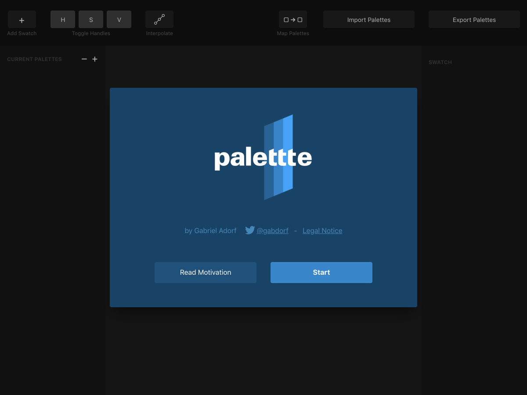
Task: Remove a palette with the minus icon
Action: (x=84, y=59)
